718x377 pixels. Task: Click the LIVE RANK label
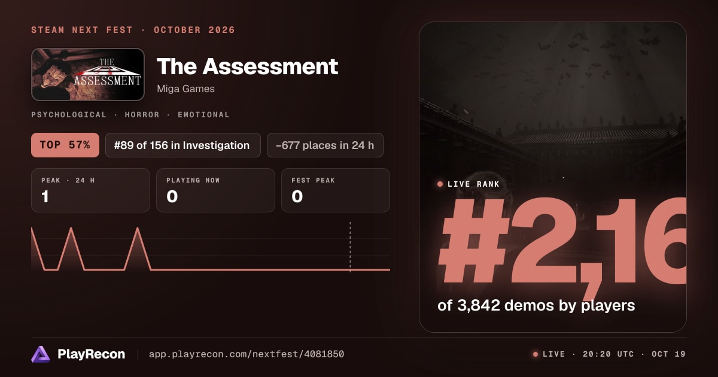click(x=473, y=184)
